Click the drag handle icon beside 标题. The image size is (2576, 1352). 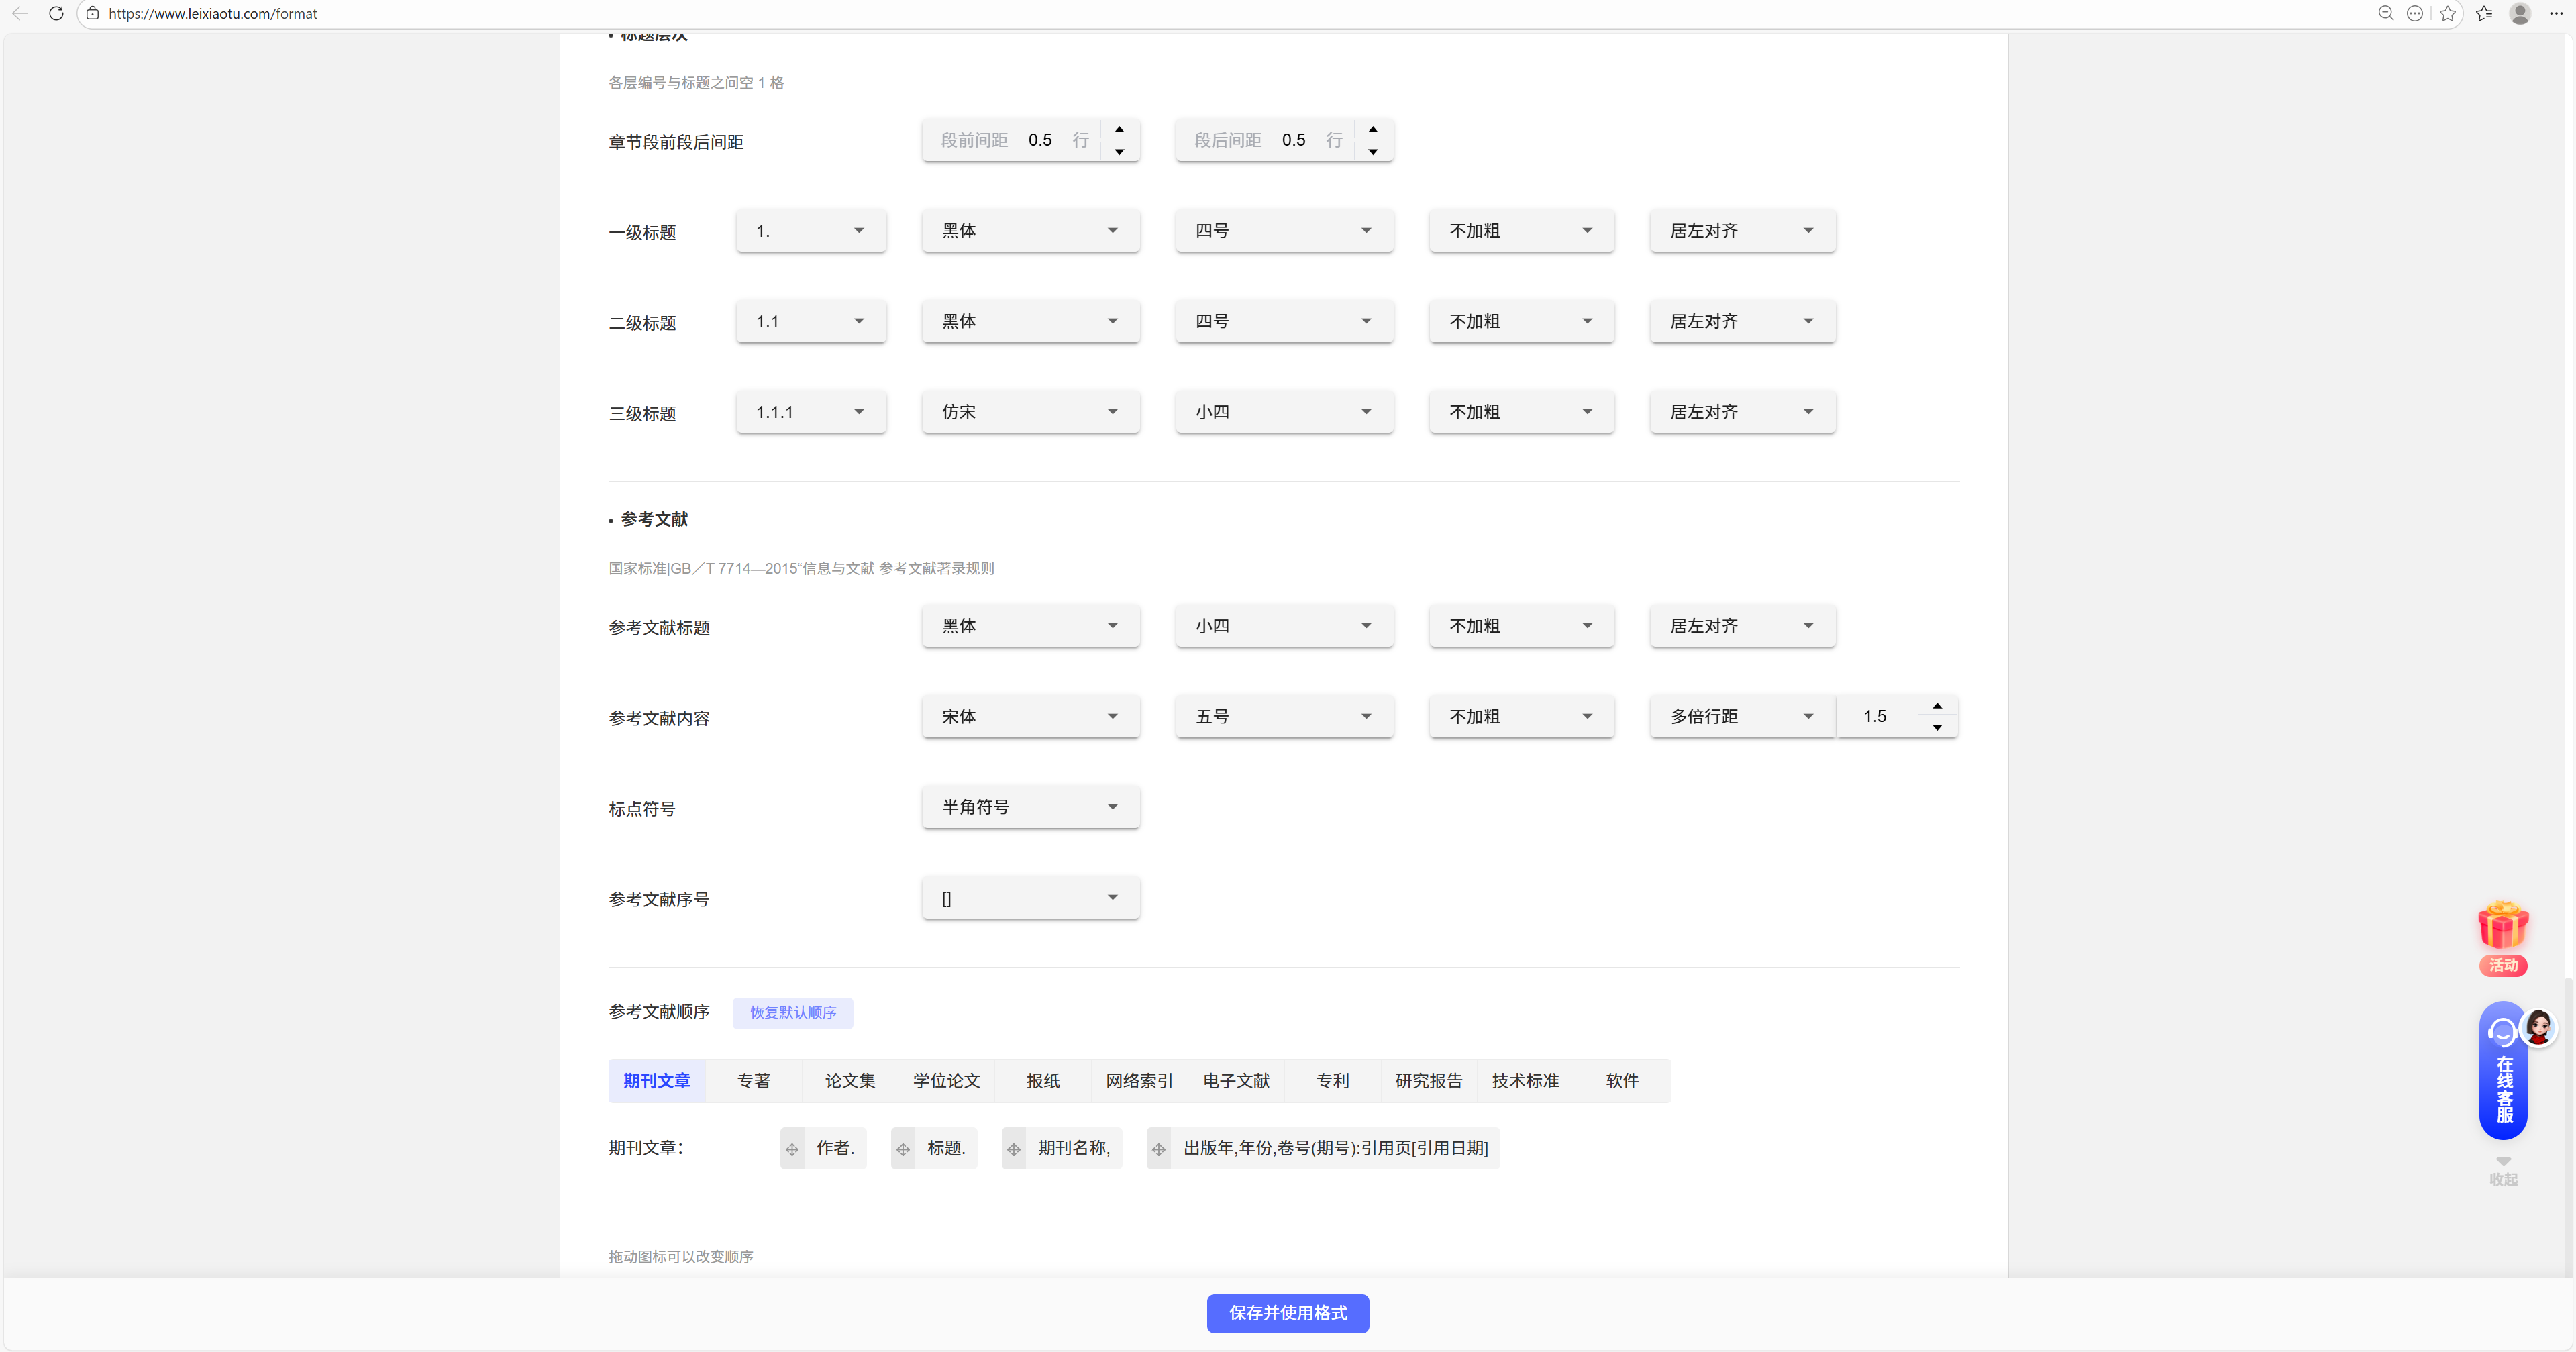coord(903,1149)
